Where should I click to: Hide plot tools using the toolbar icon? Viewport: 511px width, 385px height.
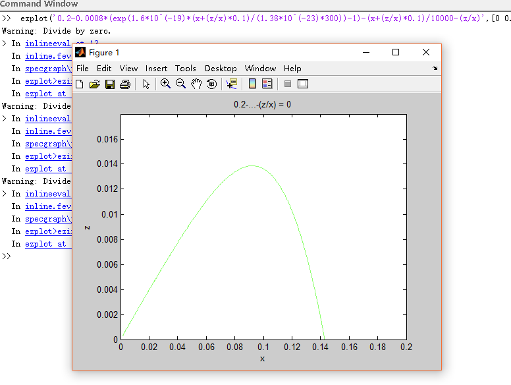tap(287, 84)
